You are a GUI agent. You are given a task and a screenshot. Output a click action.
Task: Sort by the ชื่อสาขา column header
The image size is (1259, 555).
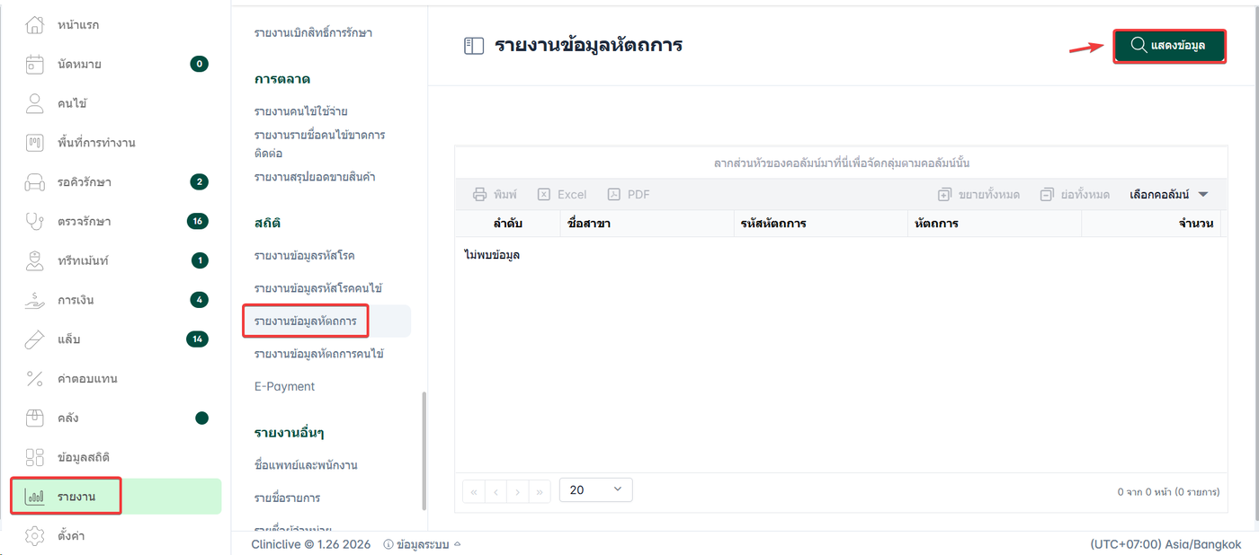647,224
